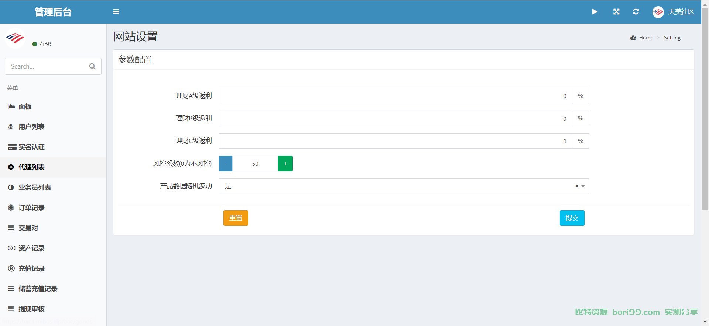This screenshot has height=326, width=709.
Task: Click the play icon in header
Action: [595, 12]
